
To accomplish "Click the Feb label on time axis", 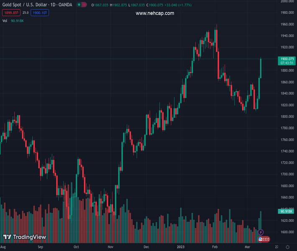I will coord(215,247).
